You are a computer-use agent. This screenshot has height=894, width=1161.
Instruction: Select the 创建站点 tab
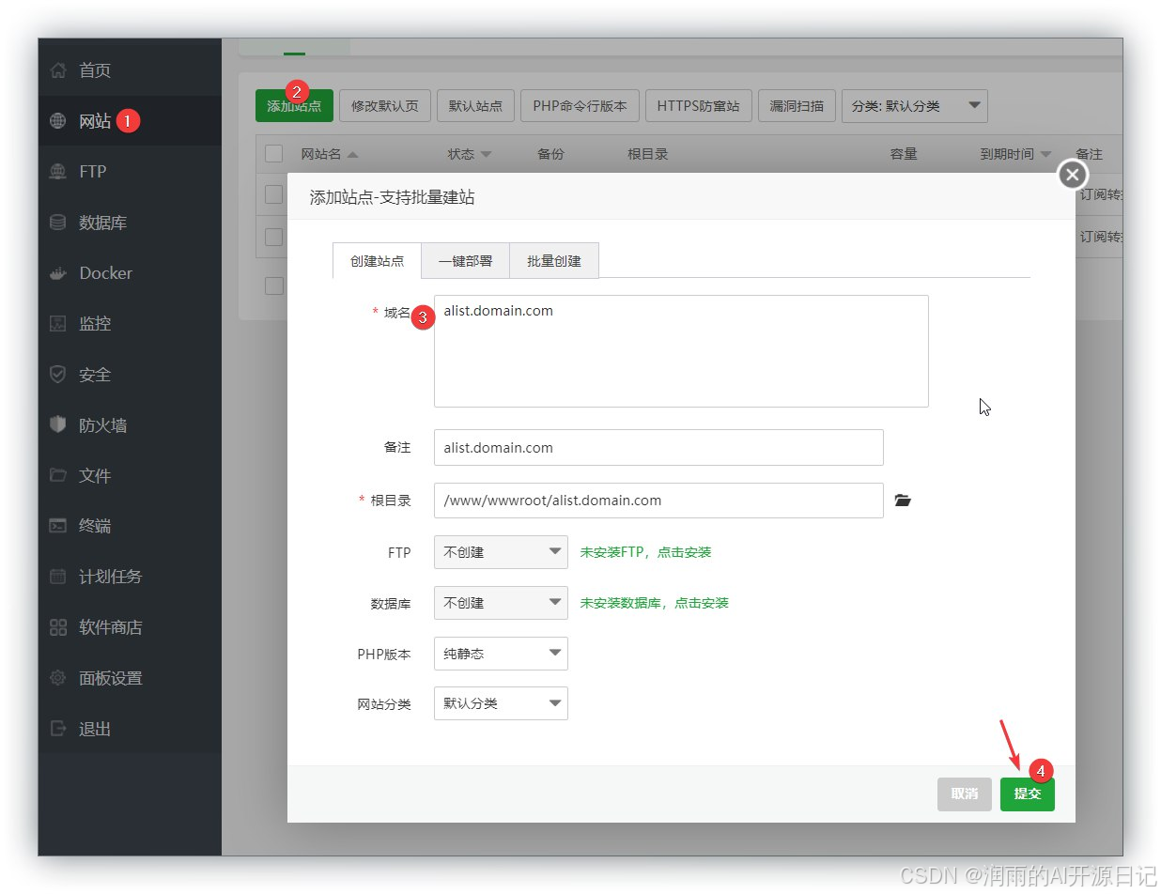tap(378, 261)
